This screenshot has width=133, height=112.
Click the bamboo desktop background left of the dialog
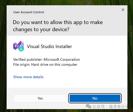coord(3,56)
